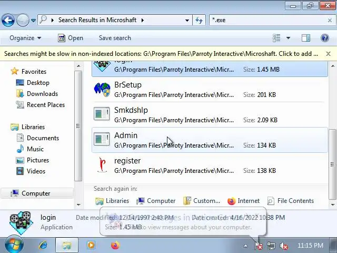Refresh the search results
This screenshot has height=253, width=337.
click(199, 20)
